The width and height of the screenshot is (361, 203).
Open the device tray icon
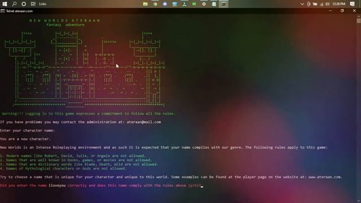309,4
